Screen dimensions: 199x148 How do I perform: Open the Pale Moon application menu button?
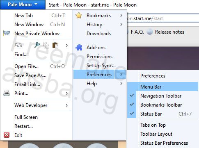pos(23,5)
